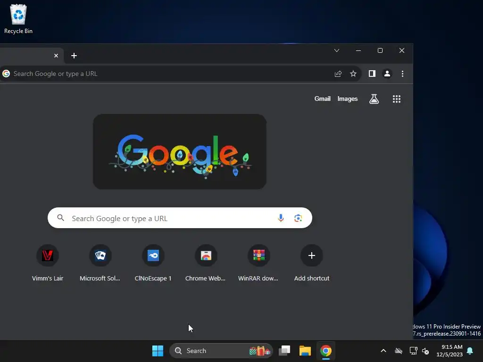The height and width of the screenshot is (362, 483).
Task: Open the Chrome profile icon
Action: click(x=387, y=74)
